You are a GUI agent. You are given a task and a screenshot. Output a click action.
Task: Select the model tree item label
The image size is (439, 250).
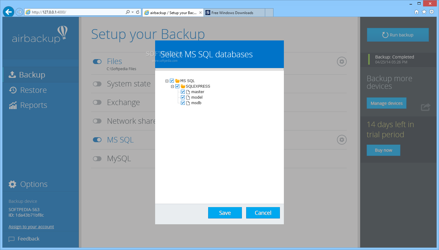[x=197, y=97]
